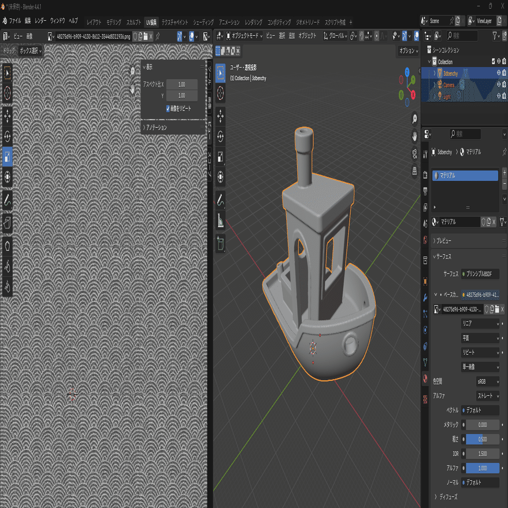The image size is (508, 508).
Task: Uncheck the 画像をリピート checkbox
Action: tap(168, 109)
